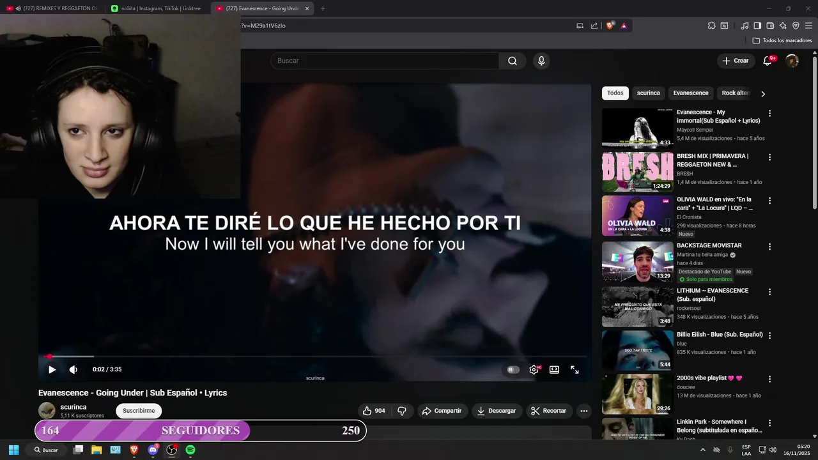The image size is (818, 460).
Task: Select the scurinca filter chip
Action: (x=648, y=93)
